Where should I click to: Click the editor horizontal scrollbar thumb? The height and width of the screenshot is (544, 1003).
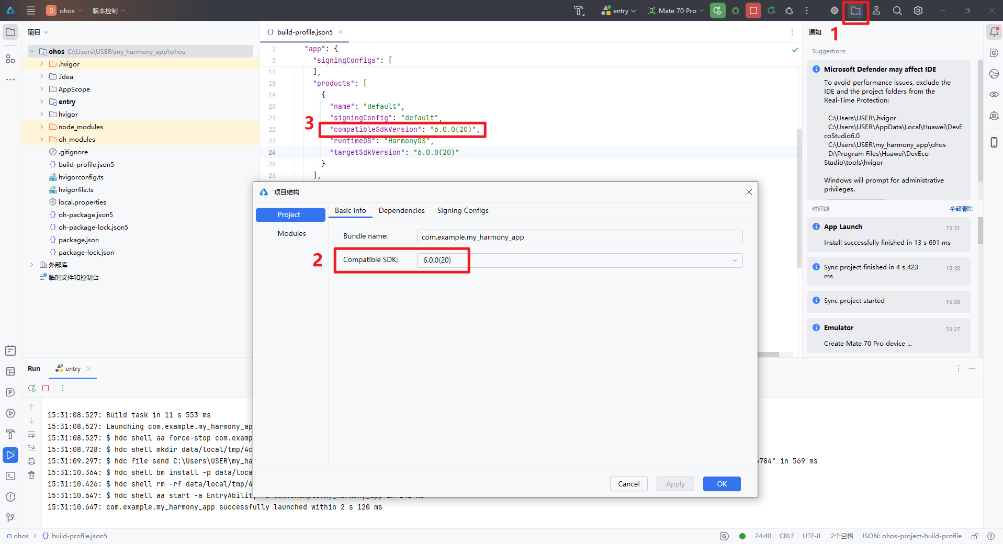point(768,355)
